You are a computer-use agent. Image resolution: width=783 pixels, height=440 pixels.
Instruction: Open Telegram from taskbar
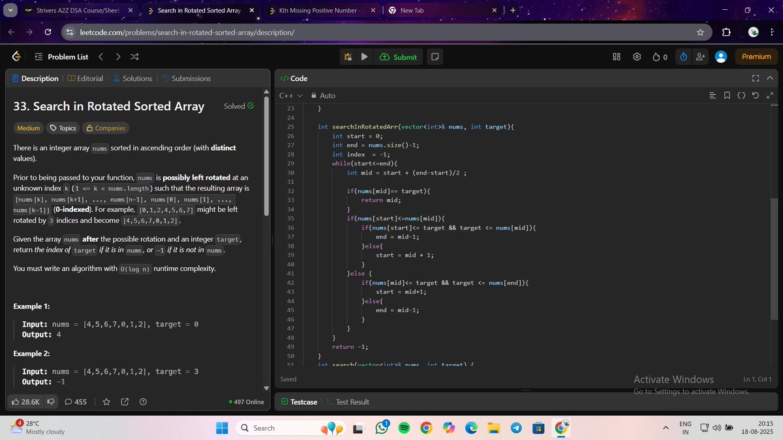(515, 428)
